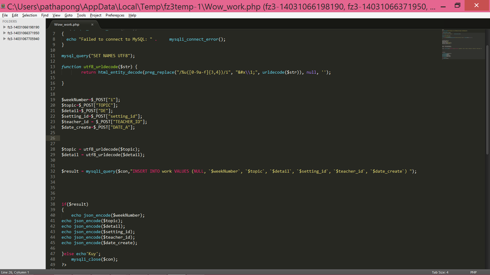Click "TOPIC" string on line 20

tap(104, 105)
